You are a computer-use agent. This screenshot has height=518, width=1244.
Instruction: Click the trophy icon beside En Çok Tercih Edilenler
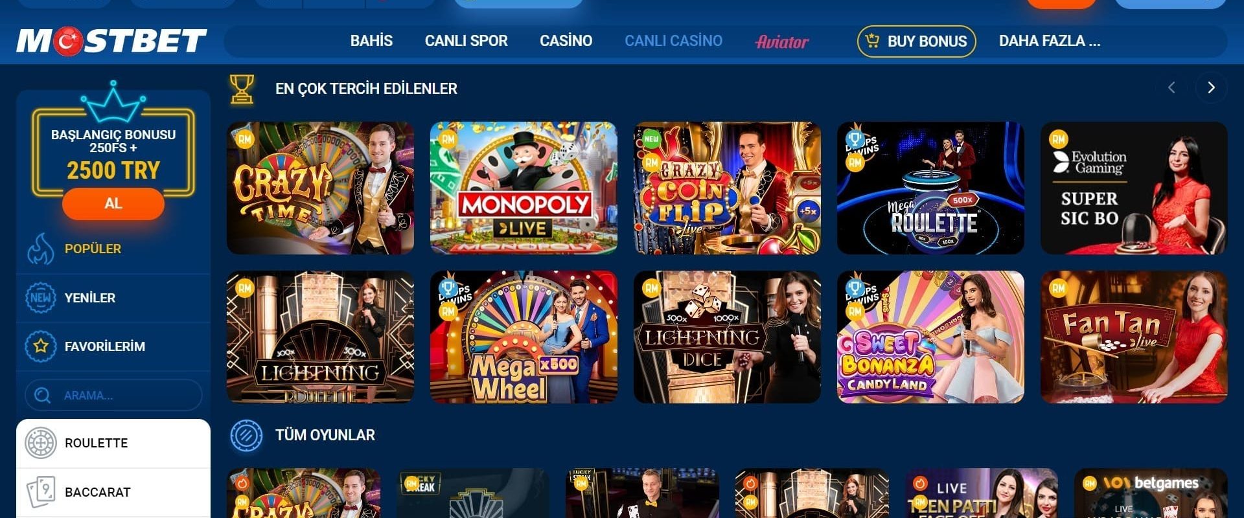(242, 89)
